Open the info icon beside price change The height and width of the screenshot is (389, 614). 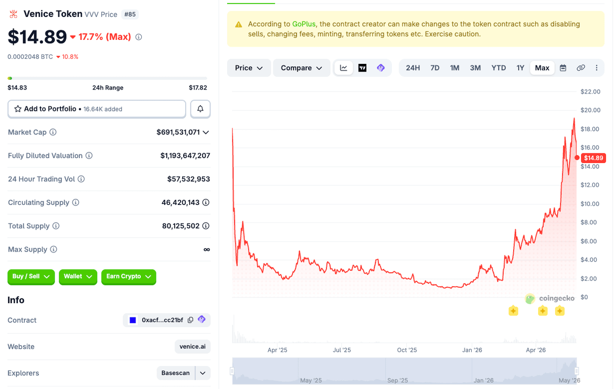139,37
